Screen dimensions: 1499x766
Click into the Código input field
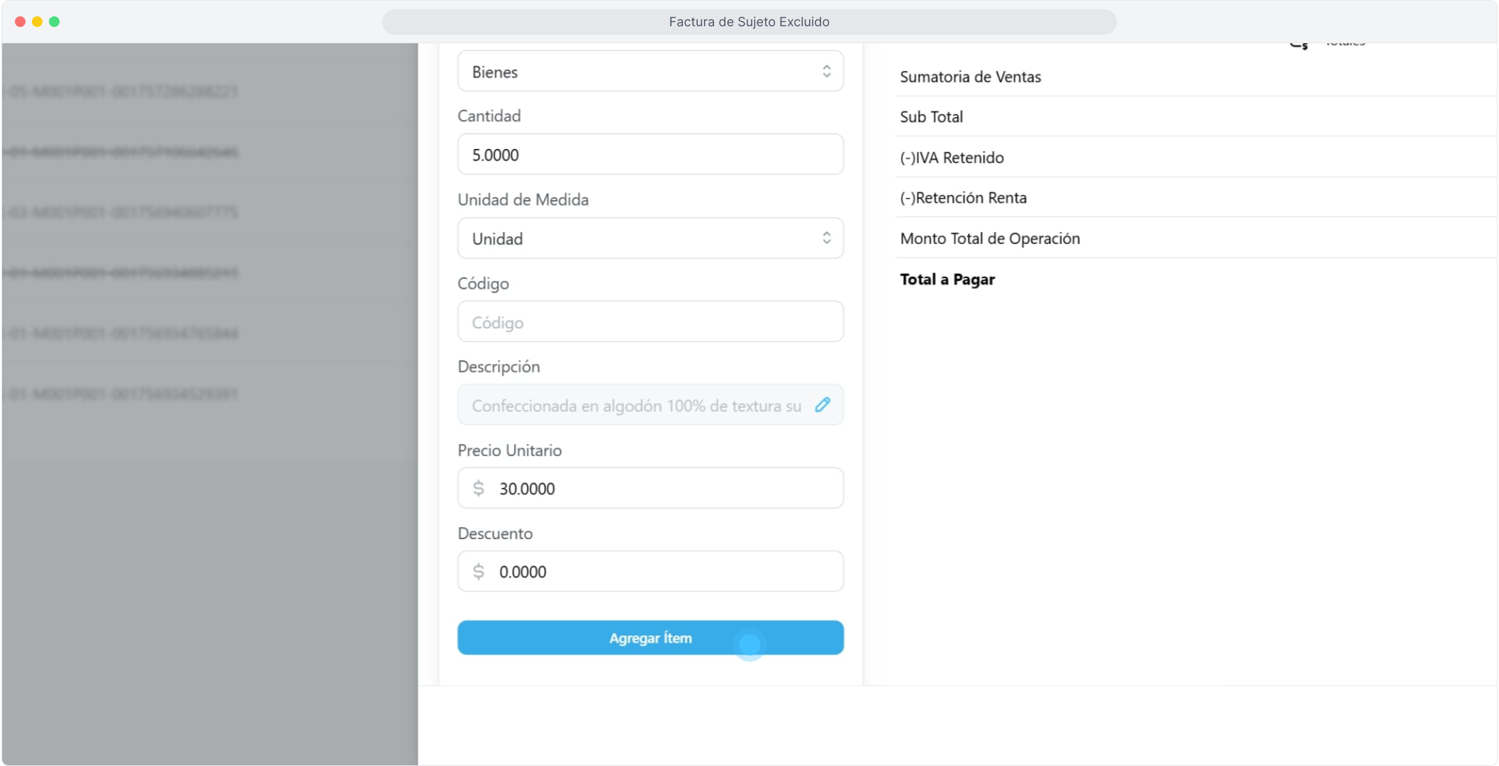[650, 323]
